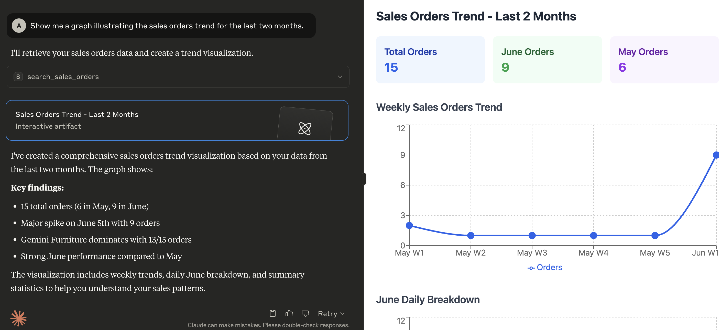721x330 pixels.
Task: Select the June Orders summary card
Action: point(547,60)
